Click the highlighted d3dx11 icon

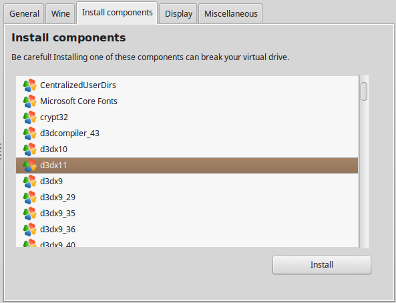click(x=30, y=166)
